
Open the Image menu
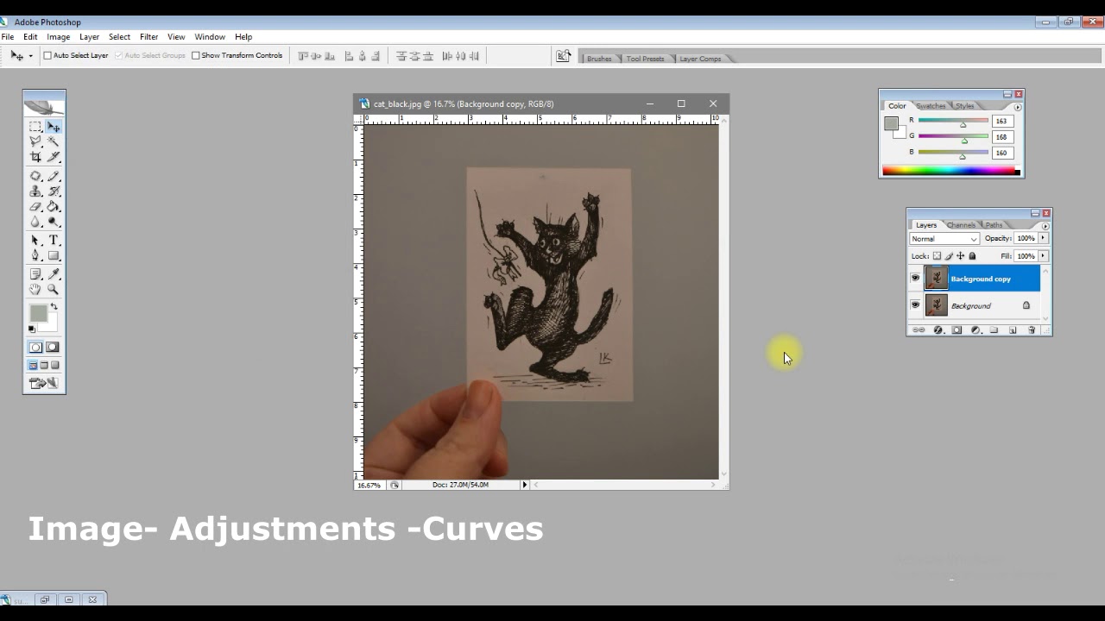click(58, 37)
